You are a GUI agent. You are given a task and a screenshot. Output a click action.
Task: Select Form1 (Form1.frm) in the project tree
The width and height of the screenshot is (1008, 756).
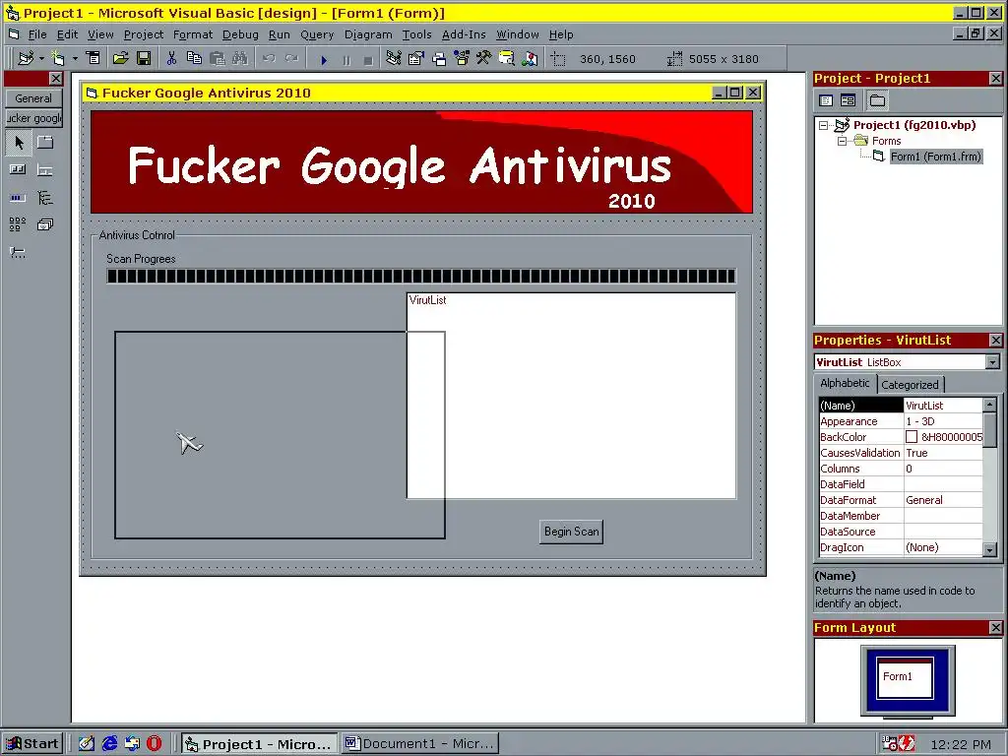(x=936, y=157)
